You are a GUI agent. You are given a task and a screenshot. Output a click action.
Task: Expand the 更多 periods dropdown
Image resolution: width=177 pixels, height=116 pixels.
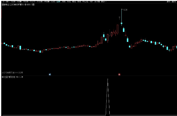click(x=104, y=2)
